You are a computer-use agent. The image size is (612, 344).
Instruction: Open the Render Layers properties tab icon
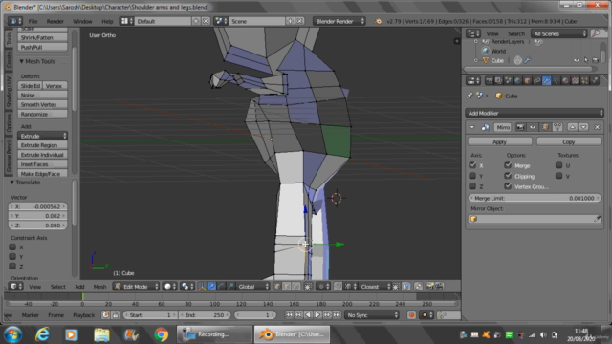pos(498,81)
